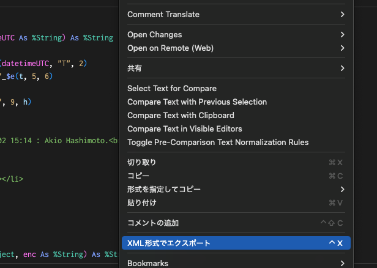Select Compare Text with Clipboard

(181, 115)
